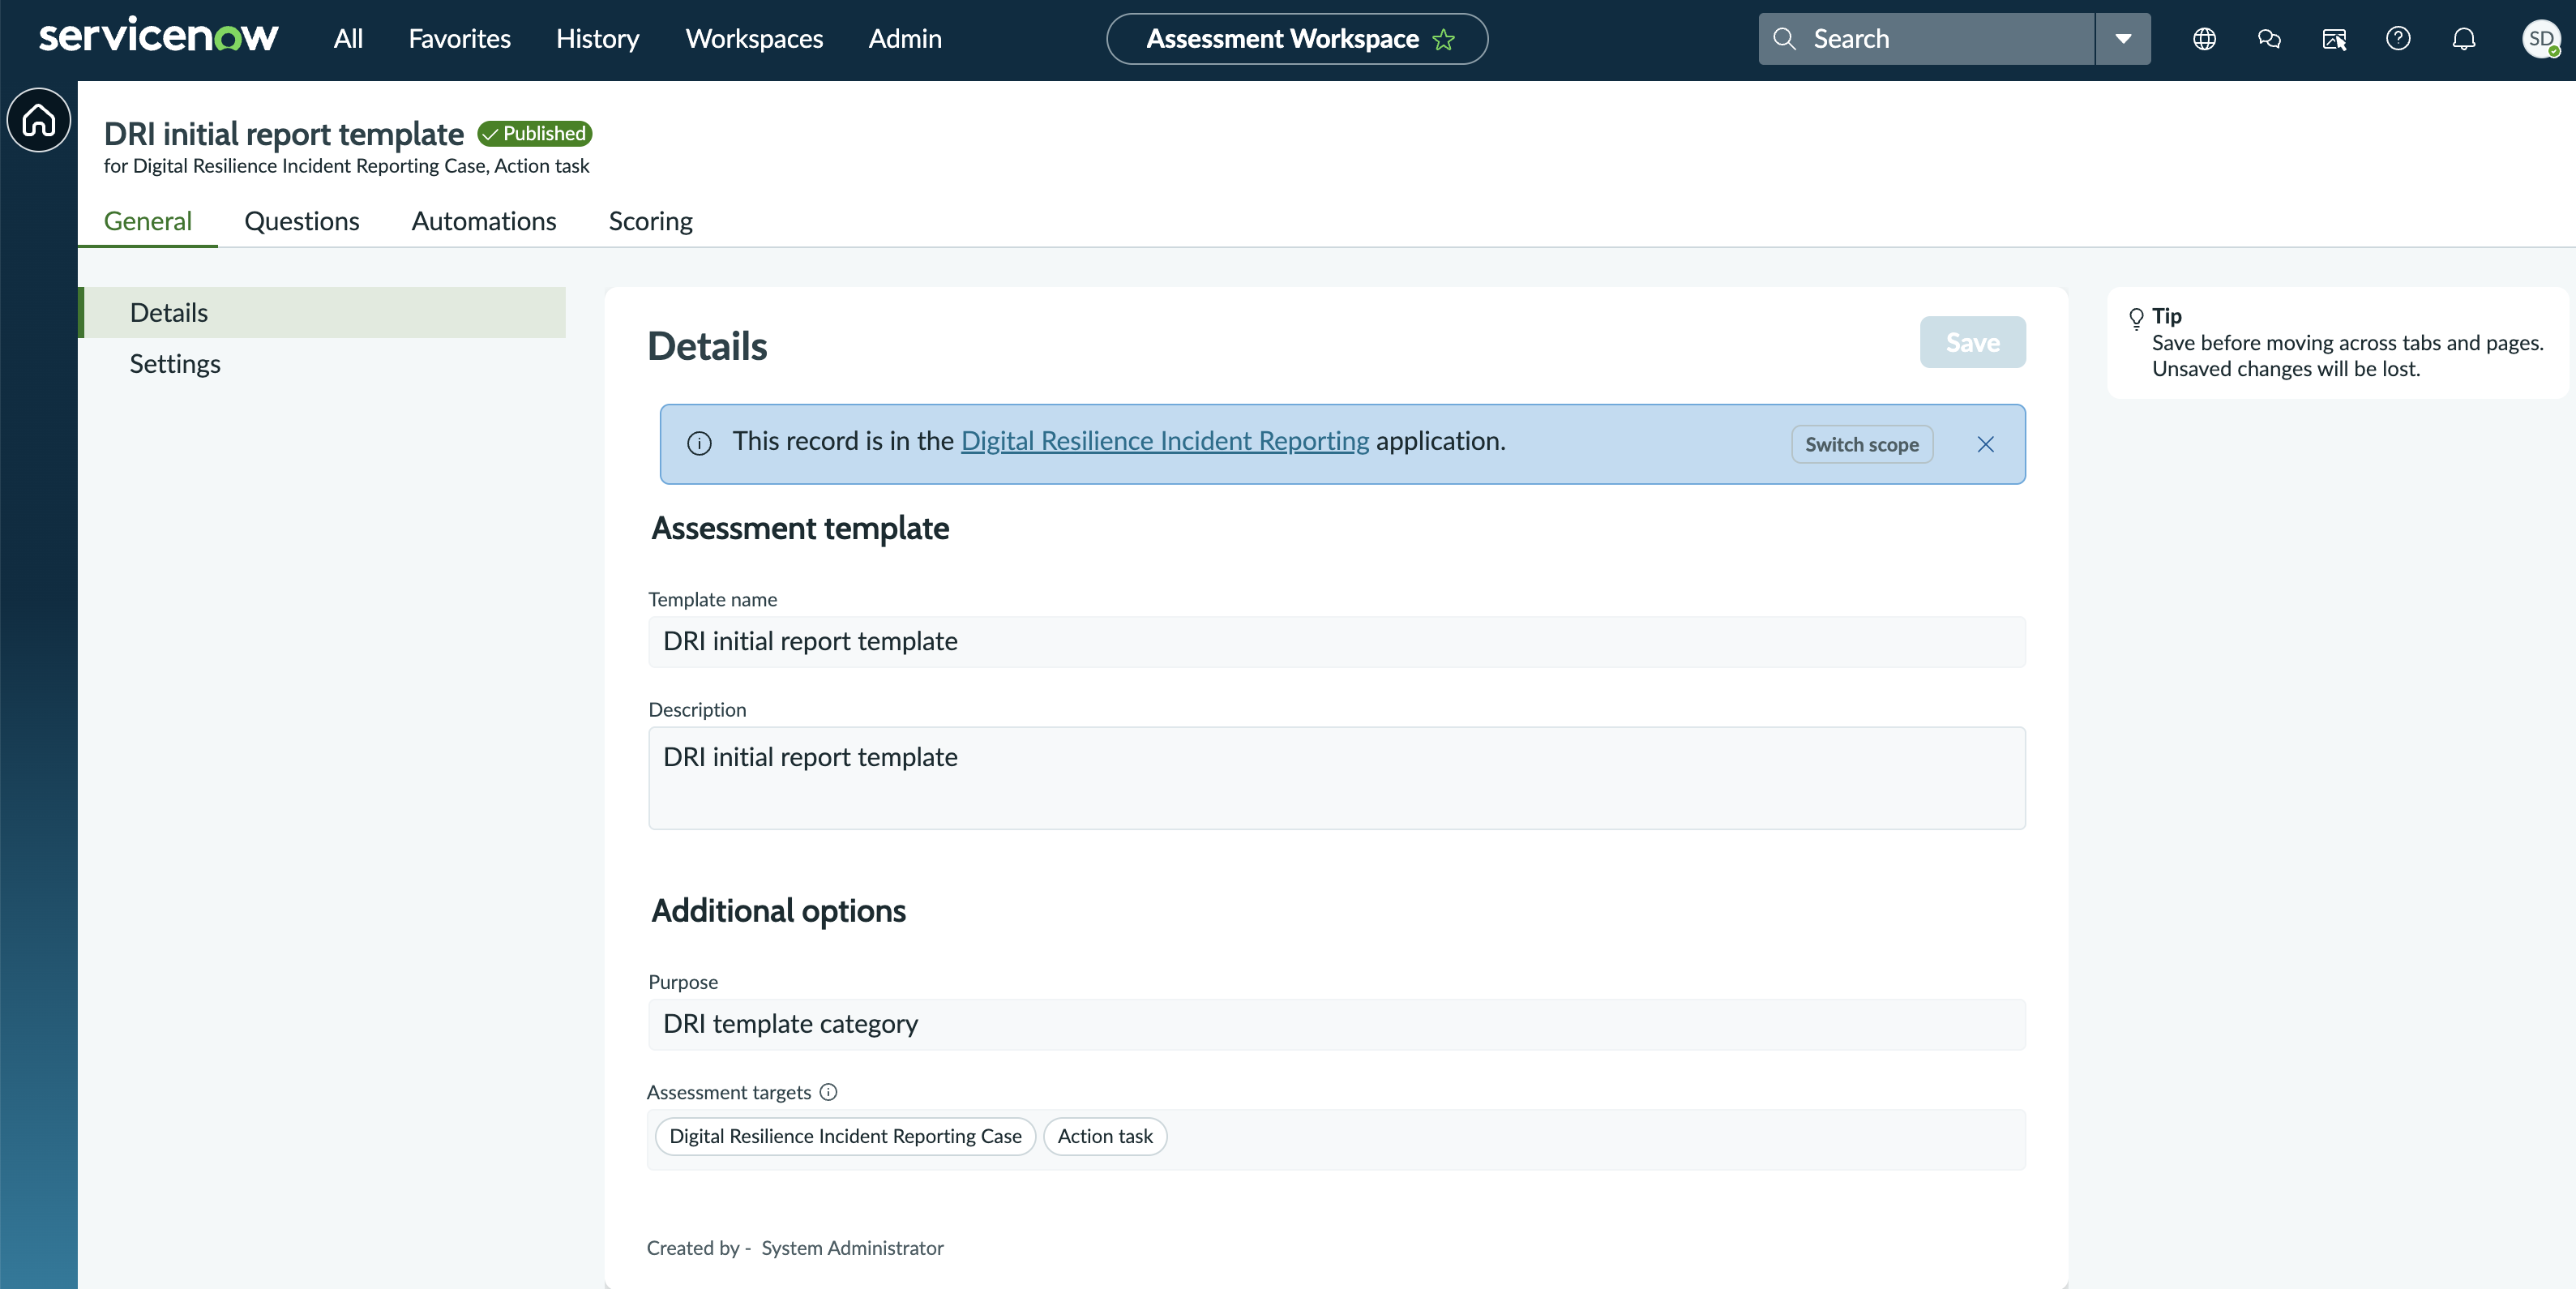Image resolution: width=2576 pixels, height=1289 pixels.
Task: Open the Workspaces menu
Action: [754, 39]
